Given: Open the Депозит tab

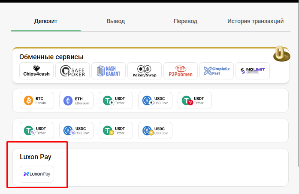Looking at the screenshot, I should 45,21.
